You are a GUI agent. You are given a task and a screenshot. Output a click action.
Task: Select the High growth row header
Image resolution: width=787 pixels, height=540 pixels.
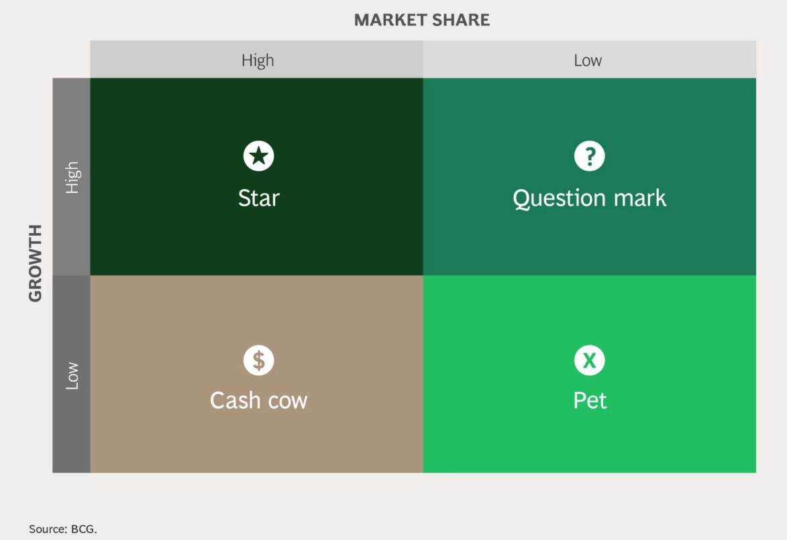(72, 178)
